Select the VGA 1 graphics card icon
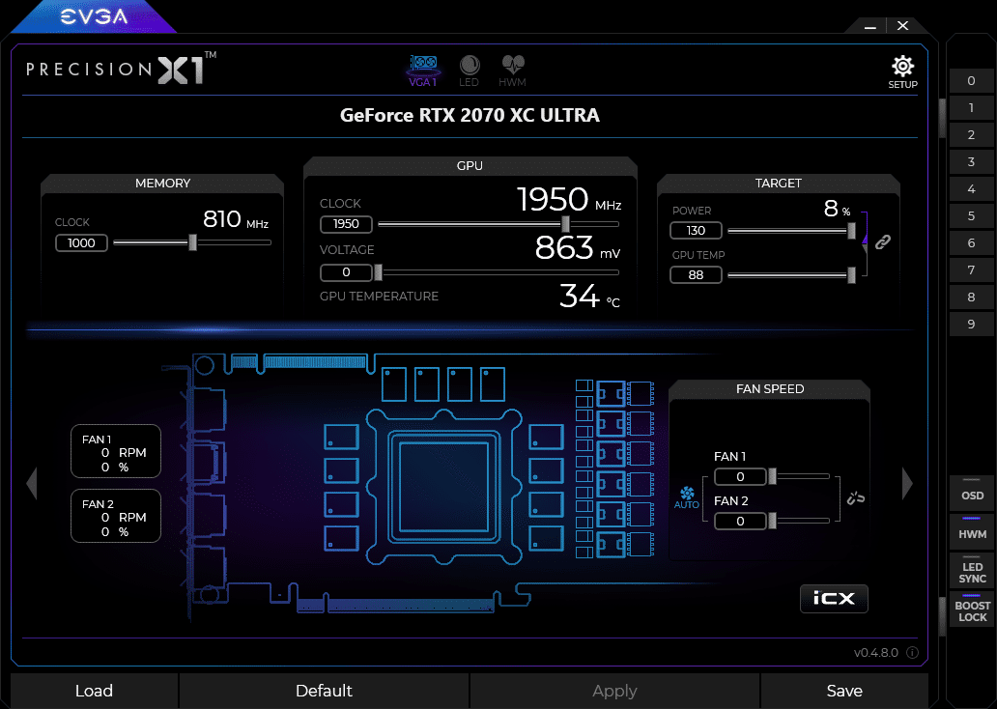This screenshot has height=709, width=997. 423,71
